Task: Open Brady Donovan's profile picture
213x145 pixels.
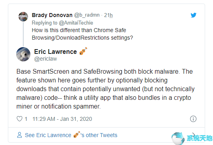Action: (x=23, y=17)
